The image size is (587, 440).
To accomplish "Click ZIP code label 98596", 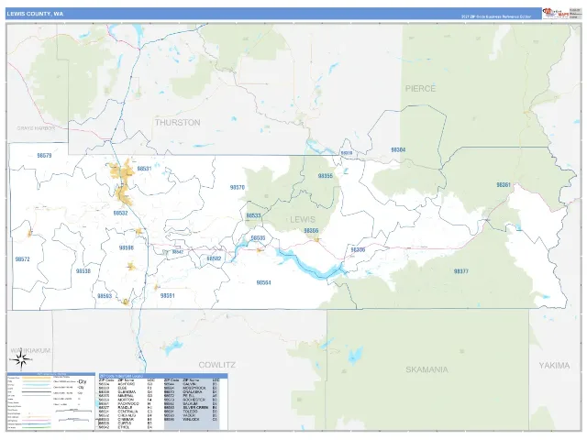I will pos(127,247).
